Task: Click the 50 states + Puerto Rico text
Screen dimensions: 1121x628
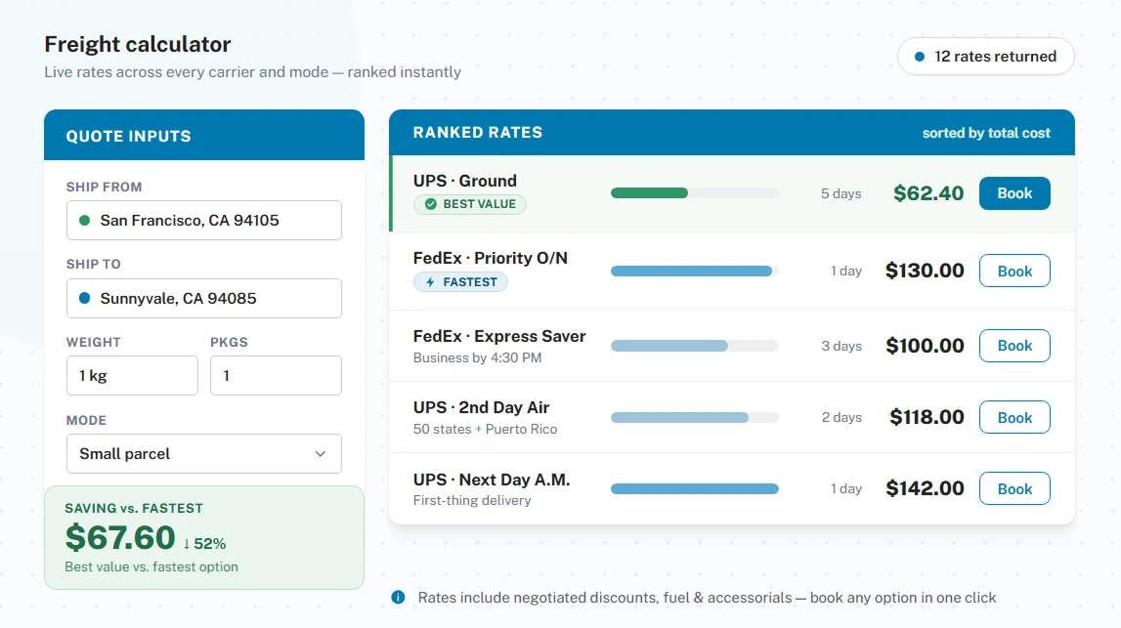Action: pyautogui.click(x=486, y=430)
